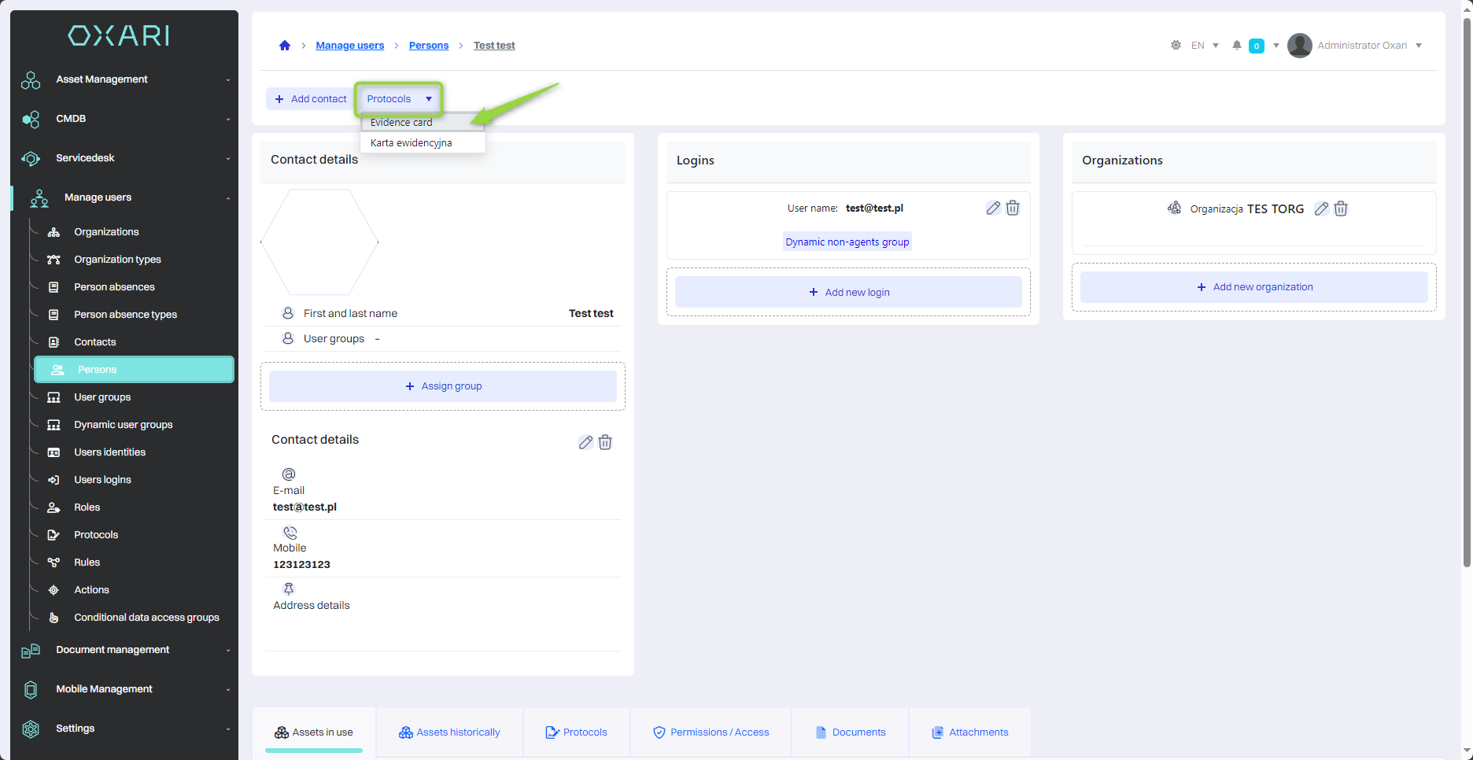Screen dimensions: 1473x760
Task: Click the Assign group button
Action: [442, 386]
